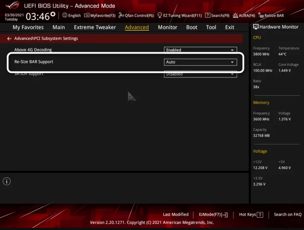Click the Hardware Monitor title
Viewport: 304px width, 230px height.
(279, 27)
